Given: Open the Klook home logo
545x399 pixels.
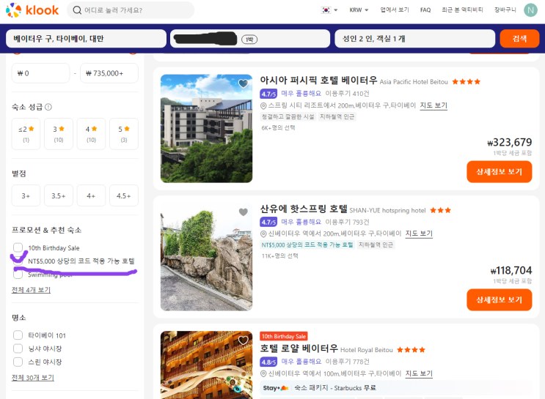Looking at the screenshot, I should [32, 10].
